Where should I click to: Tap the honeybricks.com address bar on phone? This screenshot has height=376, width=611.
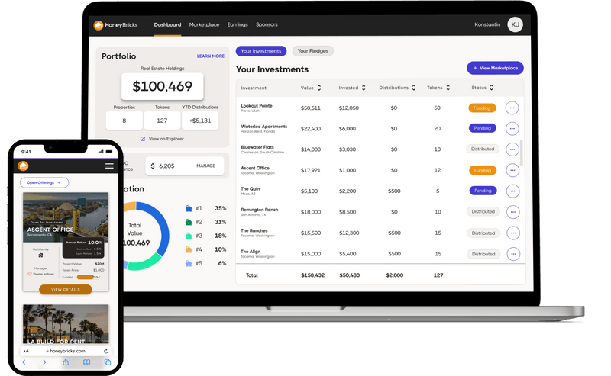(x=66, y=351)
